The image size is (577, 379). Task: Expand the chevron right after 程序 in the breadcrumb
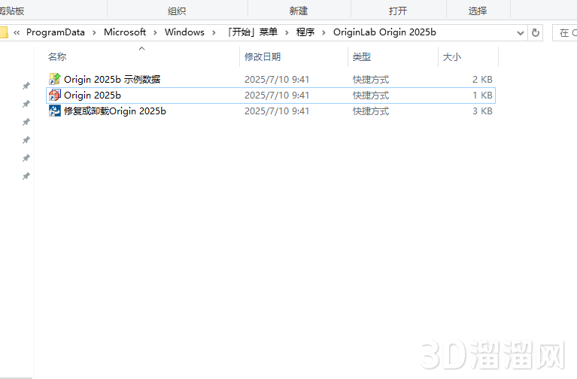(321, 32)
